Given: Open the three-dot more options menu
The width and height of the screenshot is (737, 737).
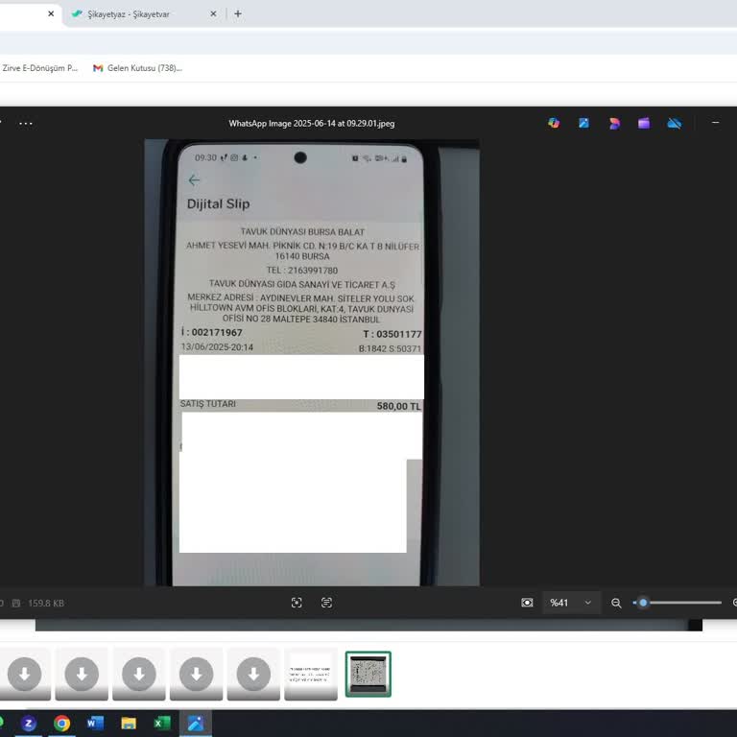Looking at the screenshot, I should point(25,124).
